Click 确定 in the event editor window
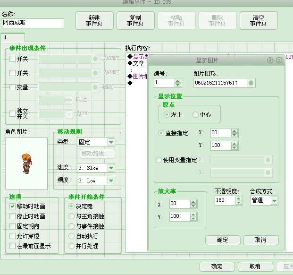 click(x=217, y=266)
